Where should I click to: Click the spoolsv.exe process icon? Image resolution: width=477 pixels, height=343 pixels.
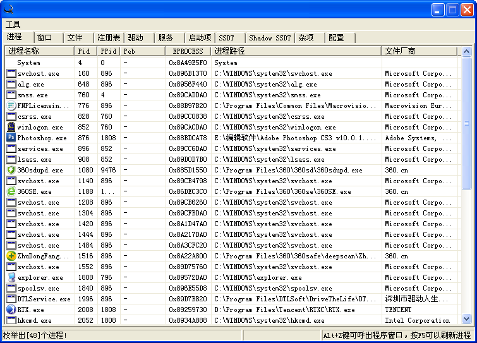11,288
